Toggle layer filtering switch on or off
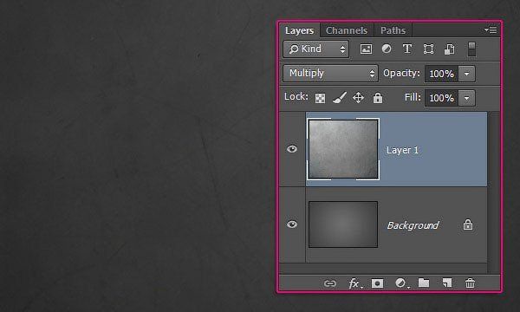The image size is (520, 312). pyautogui.click(x=471, y=49)
